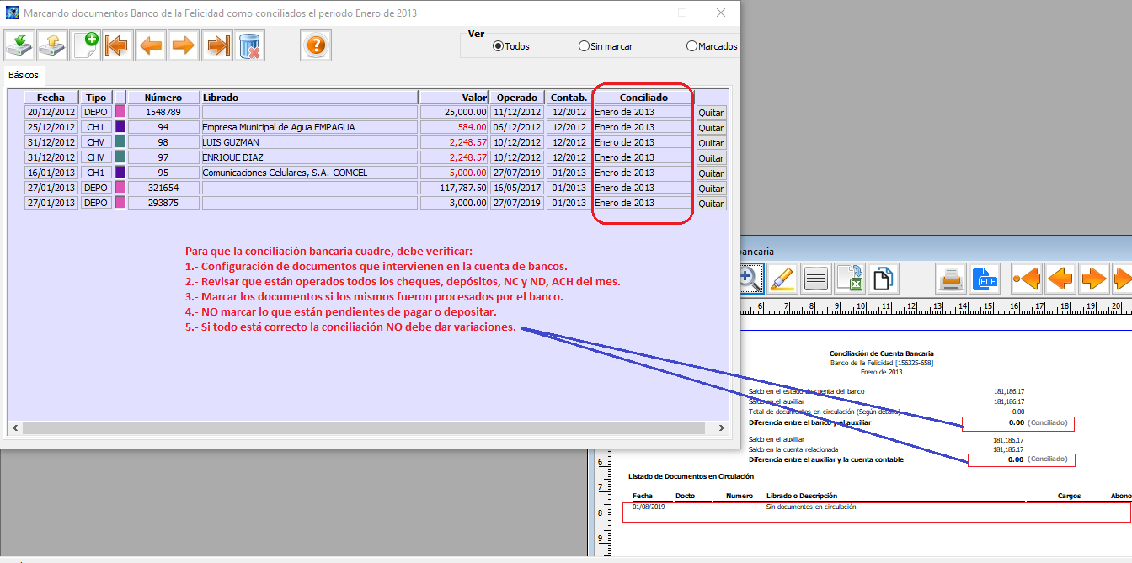Click the green download-to-drive icon

[19, 45]
